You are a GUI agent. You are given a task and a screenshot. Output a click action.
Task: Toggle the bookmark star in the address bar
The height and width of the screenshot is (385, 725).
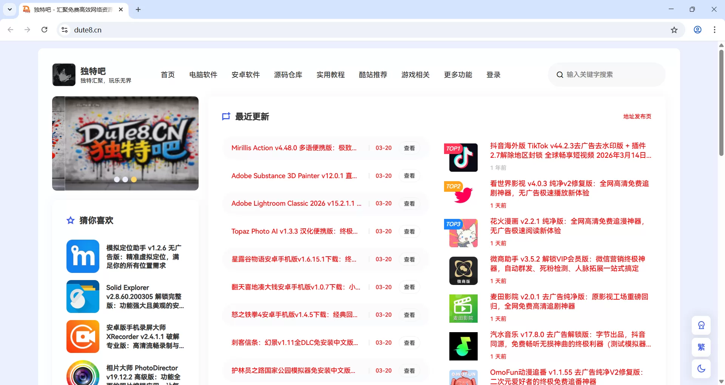click(x=674, y=30)
